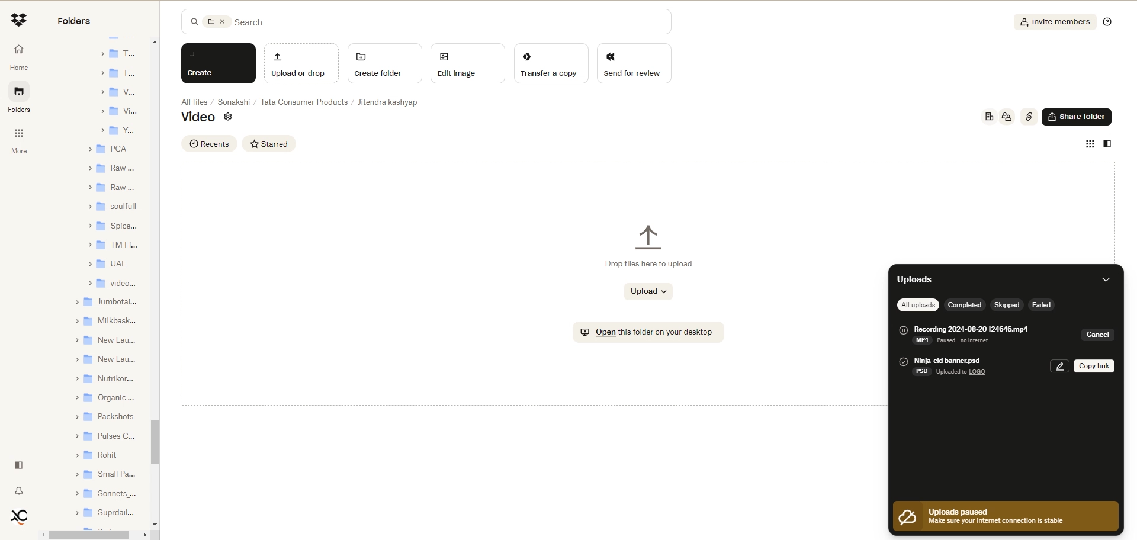Show Failed uploads tab
Viewport: 1137px width, 540px height.
pos(1041,305)
